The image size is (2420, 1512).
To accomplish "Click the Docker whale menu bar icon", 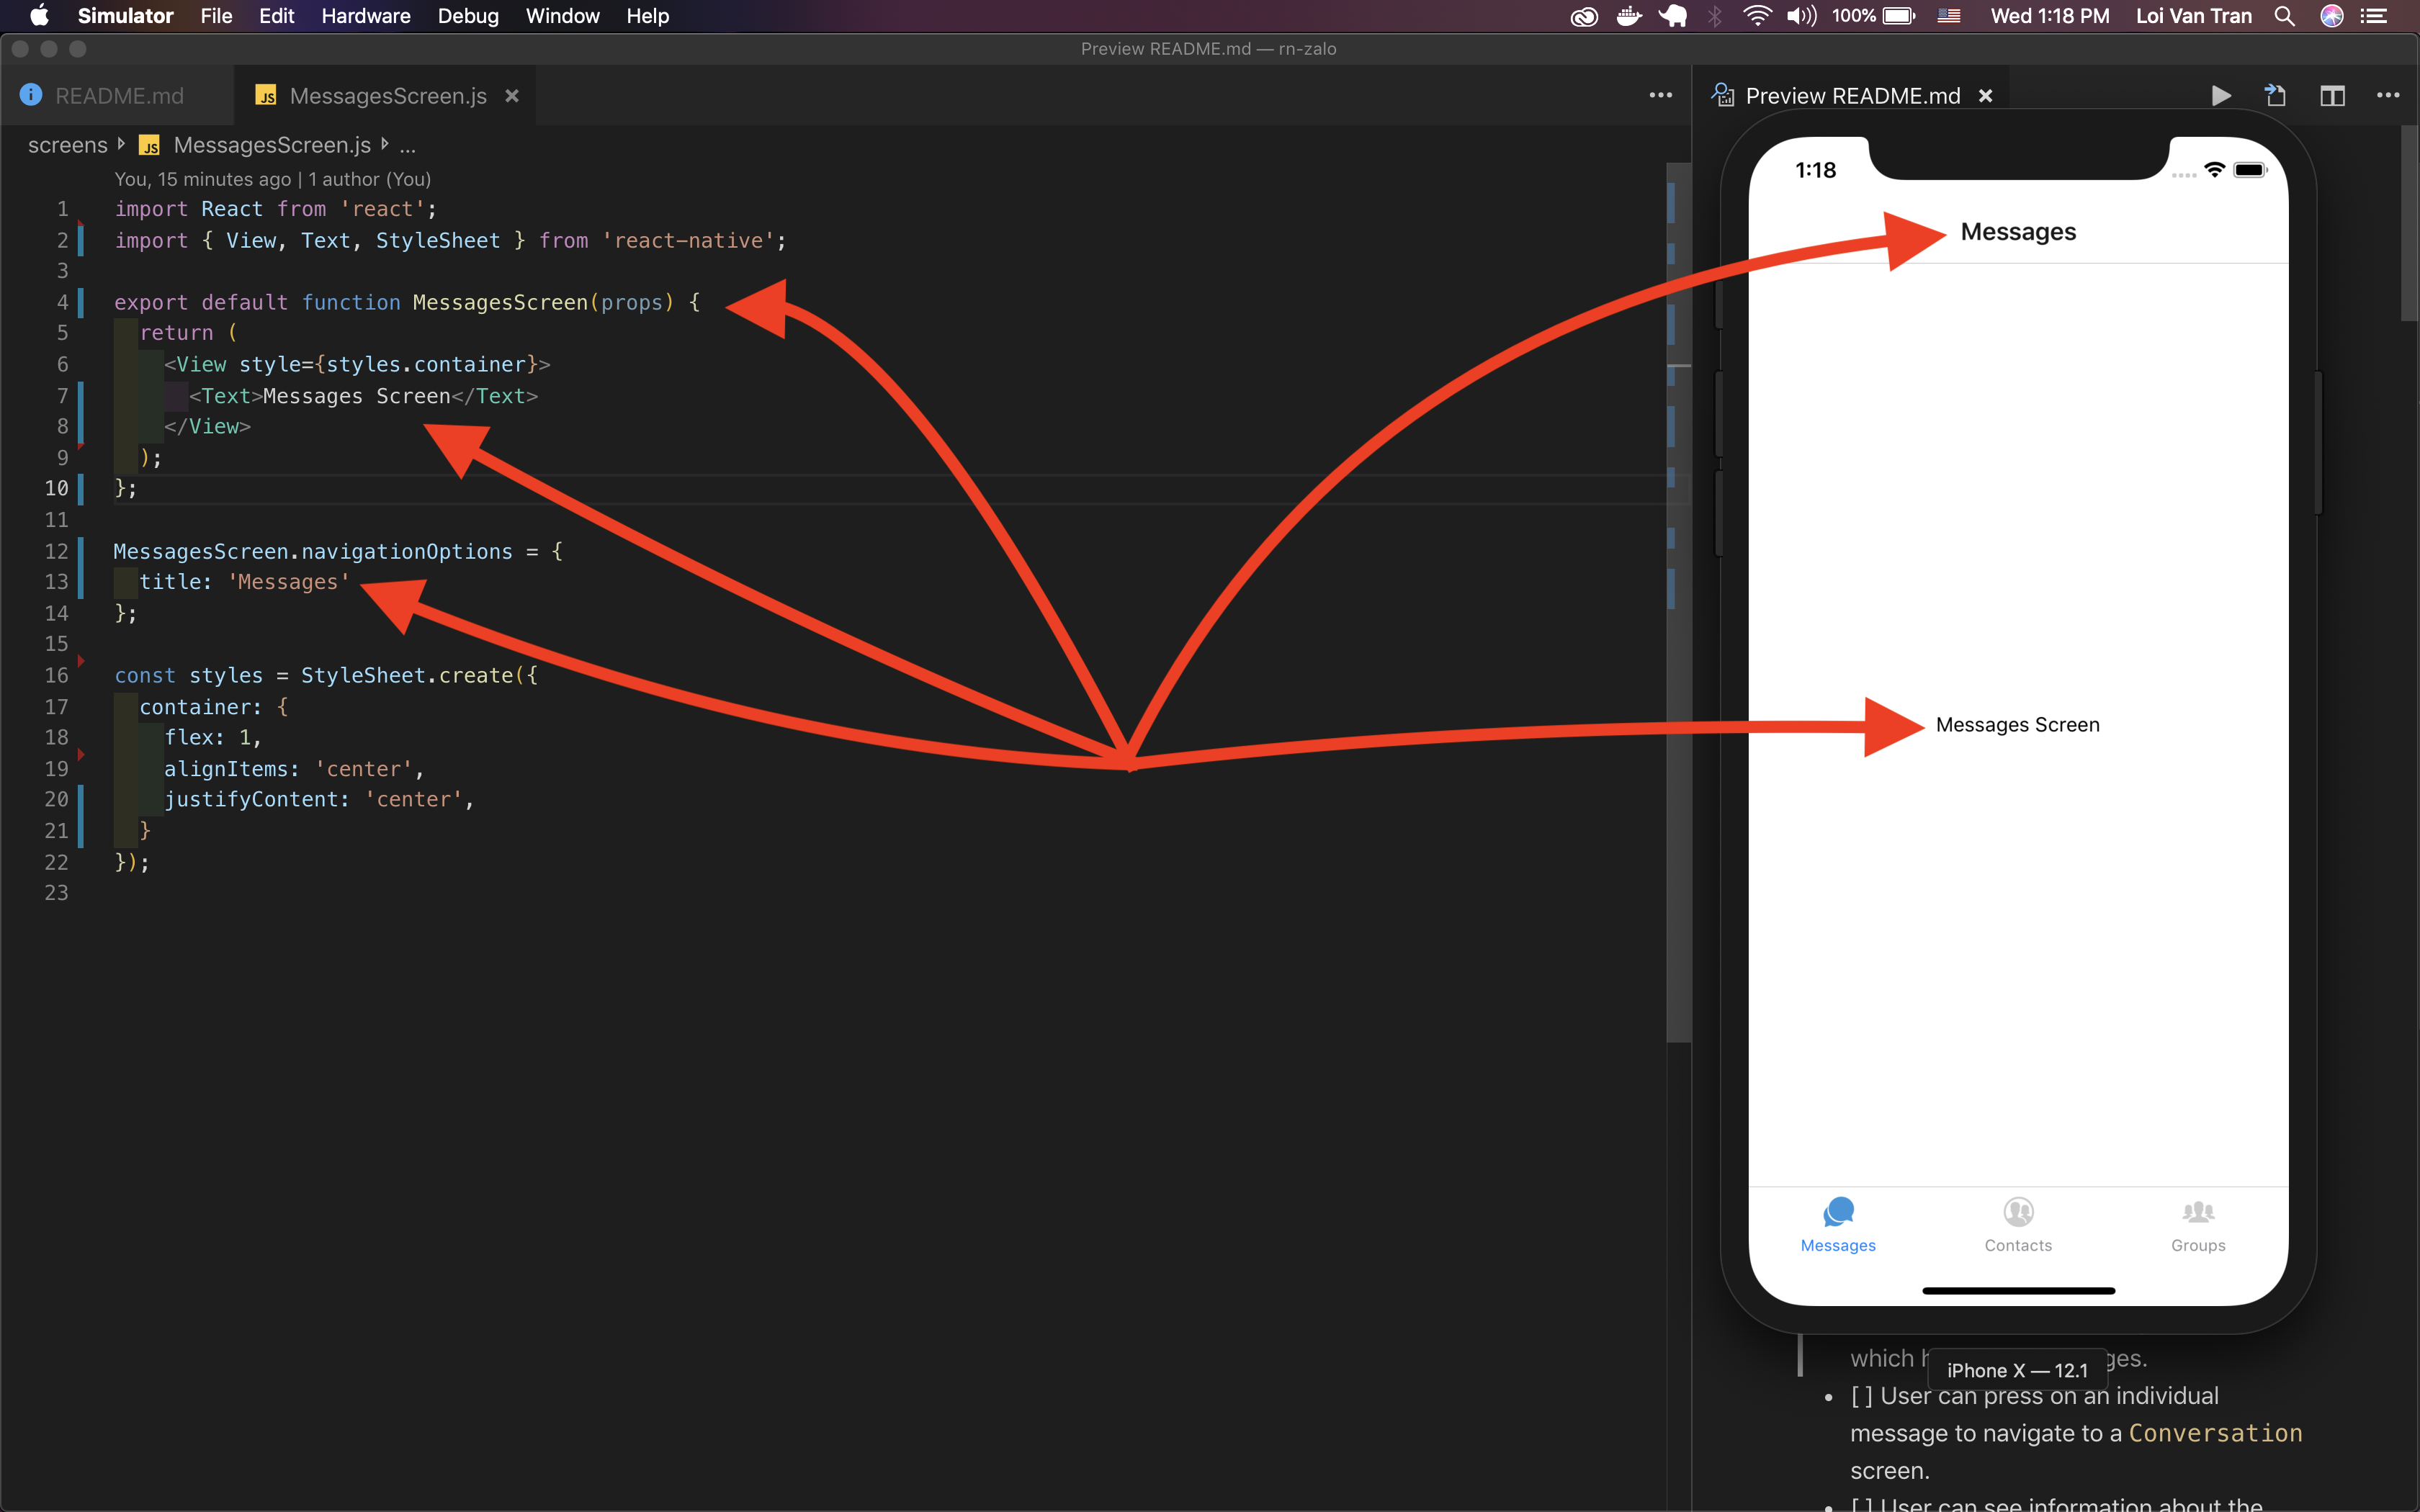I will pyautogui.click(x=1629, y=16).
